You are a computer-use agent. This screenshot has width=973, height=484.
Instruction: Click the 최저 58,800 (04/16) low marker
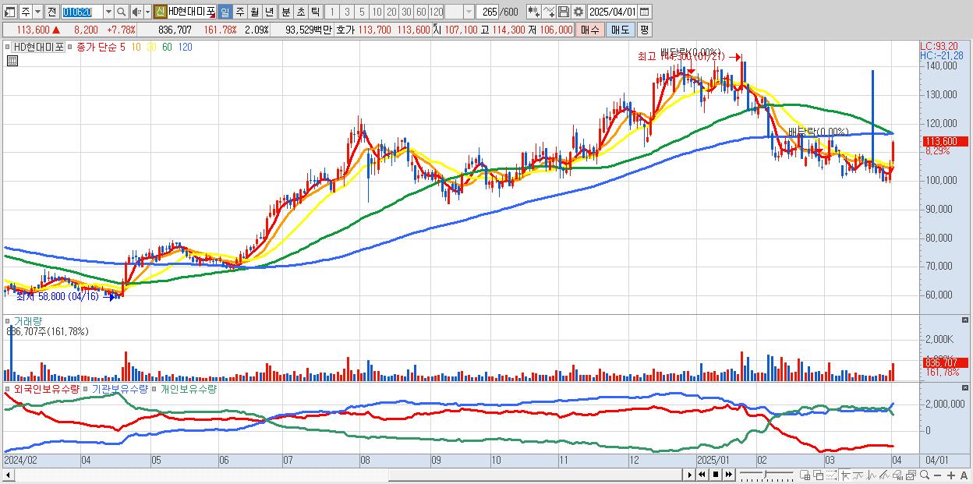[x=56, y=296]
